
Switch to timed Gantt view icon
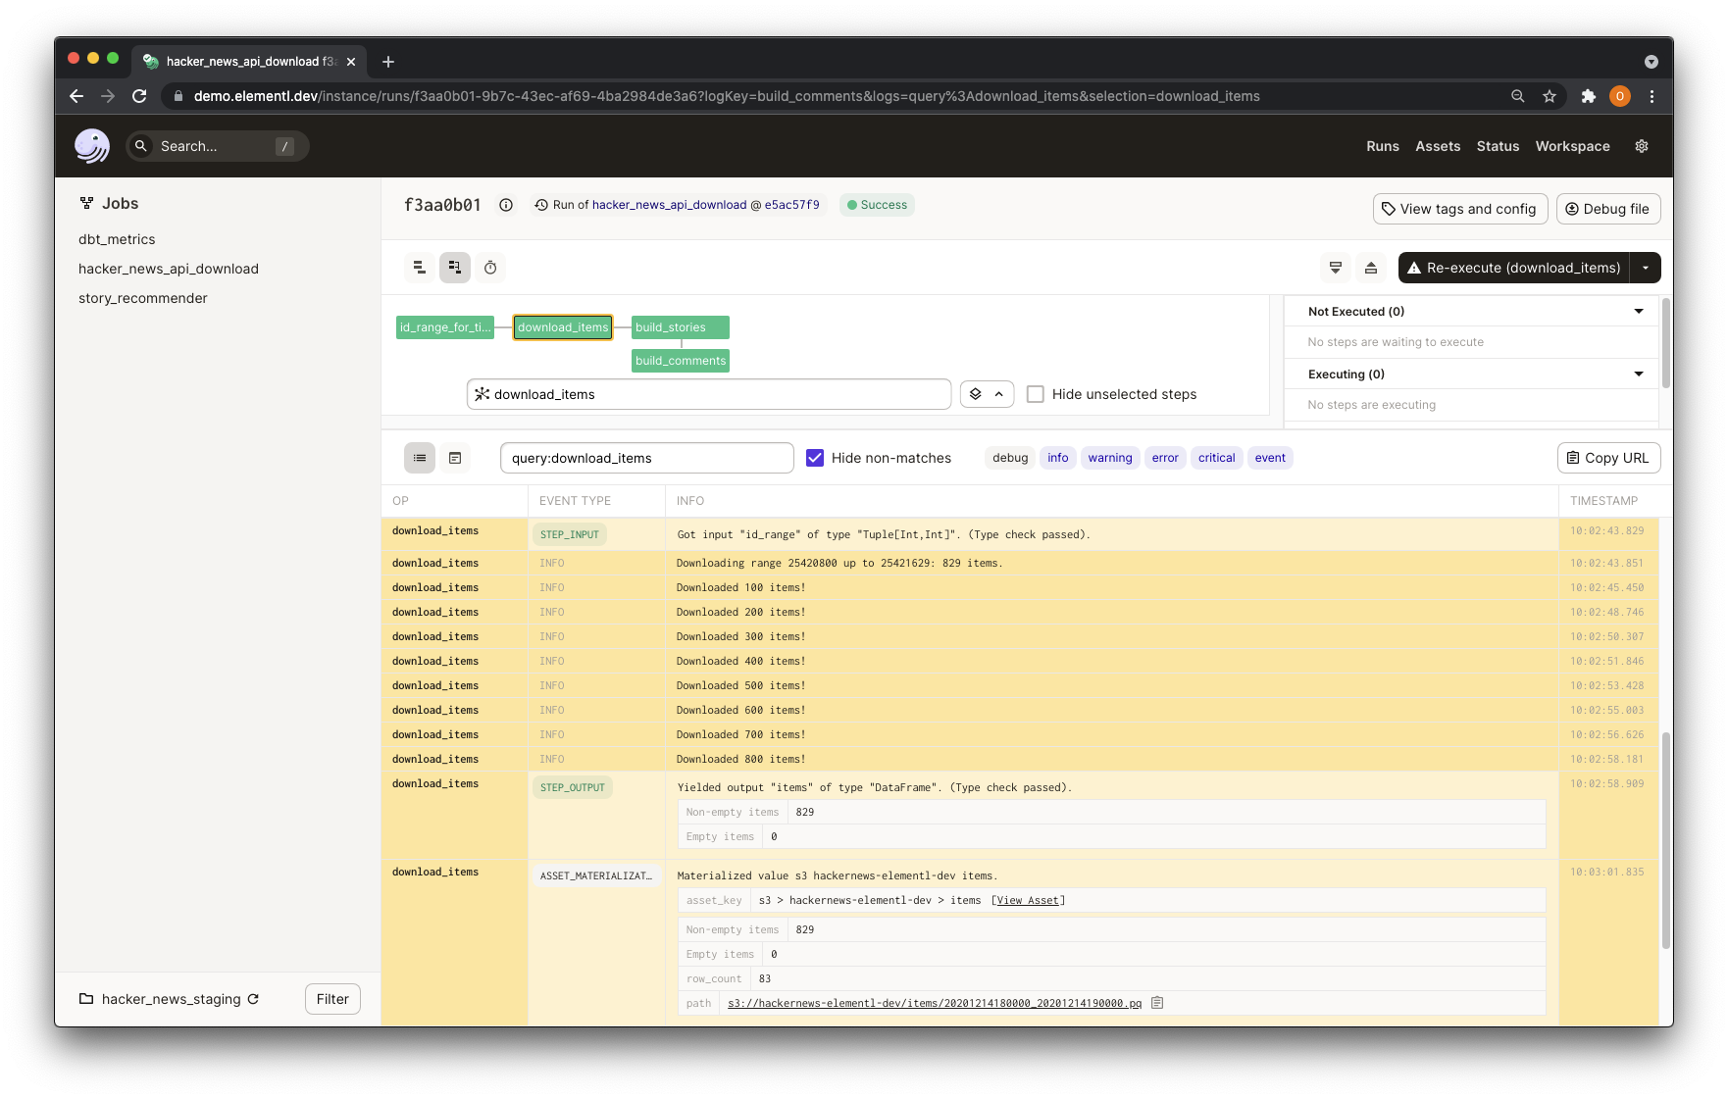pos(490,268)
